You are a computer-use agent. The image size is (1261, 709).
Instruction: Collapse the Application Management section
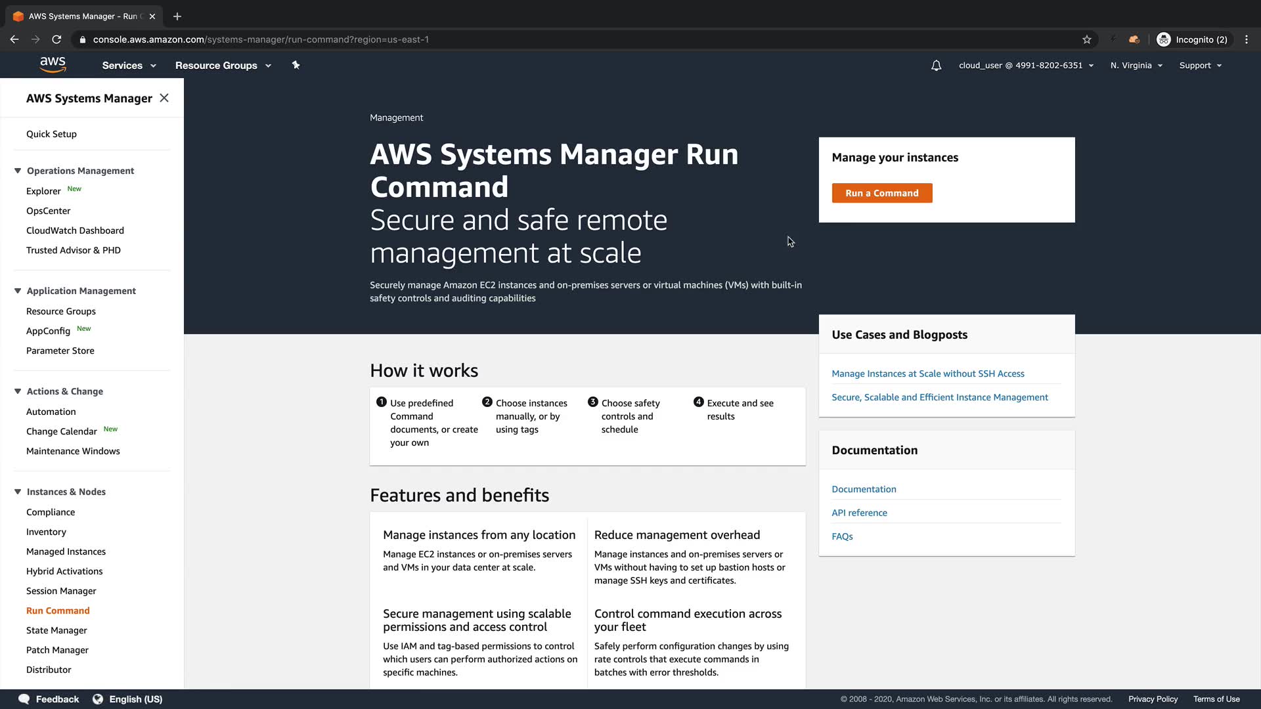(x=18, y=291)
